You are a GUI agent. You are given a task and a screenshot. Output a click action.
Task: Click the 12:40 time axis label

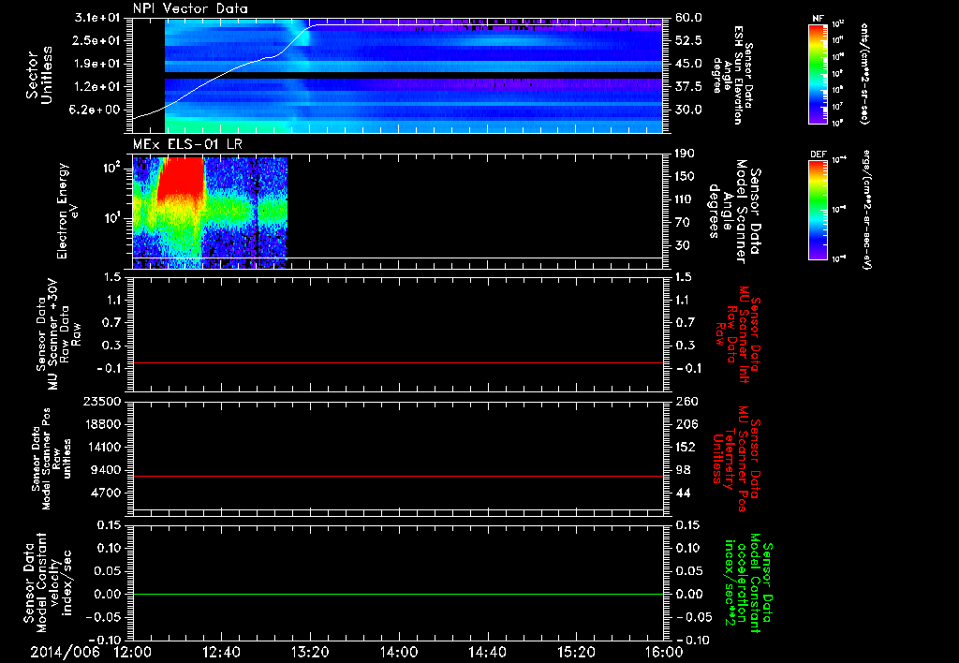pos(221,652)
